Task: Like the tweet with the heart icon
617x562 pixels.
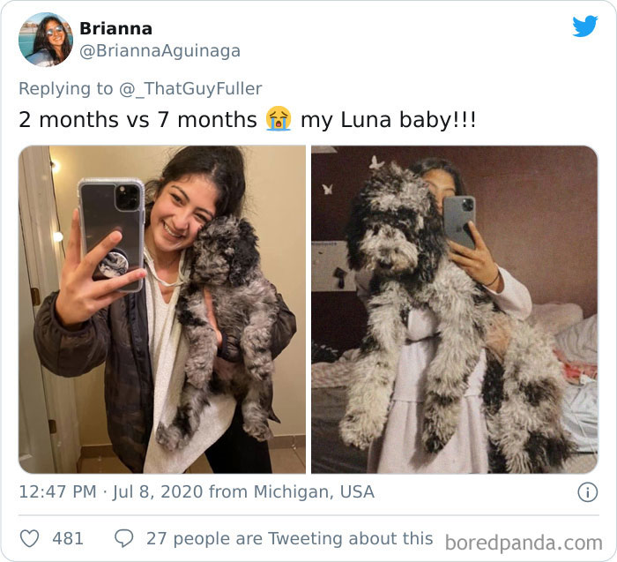Action: (29, 538)
